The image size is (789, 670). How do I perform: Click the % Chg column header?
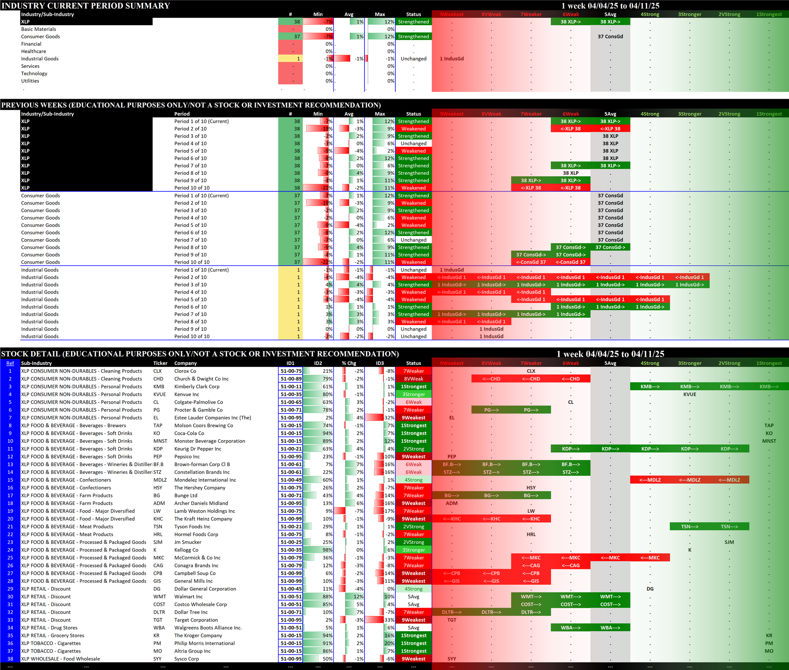click(x=349, y=363)
